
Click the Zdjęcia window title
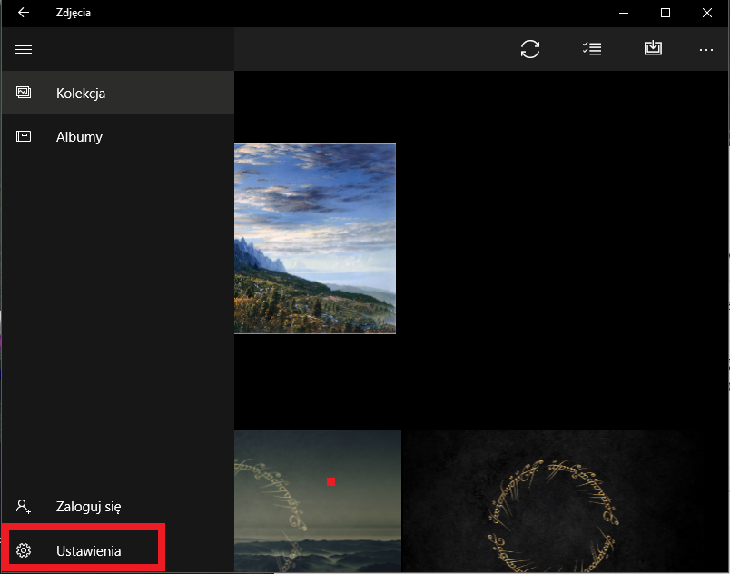(74, 13)
